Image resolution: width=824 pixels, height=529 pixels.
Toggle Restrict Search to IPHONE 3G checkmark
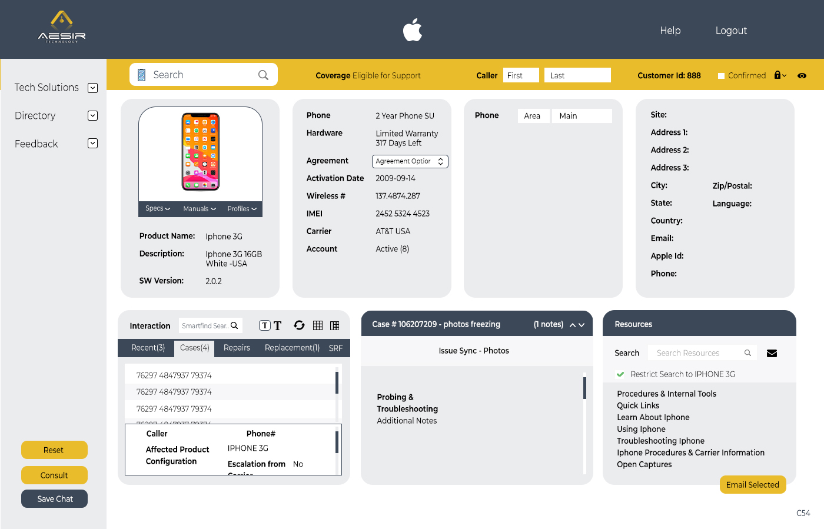pyautogui.click(x=620, y=374)
